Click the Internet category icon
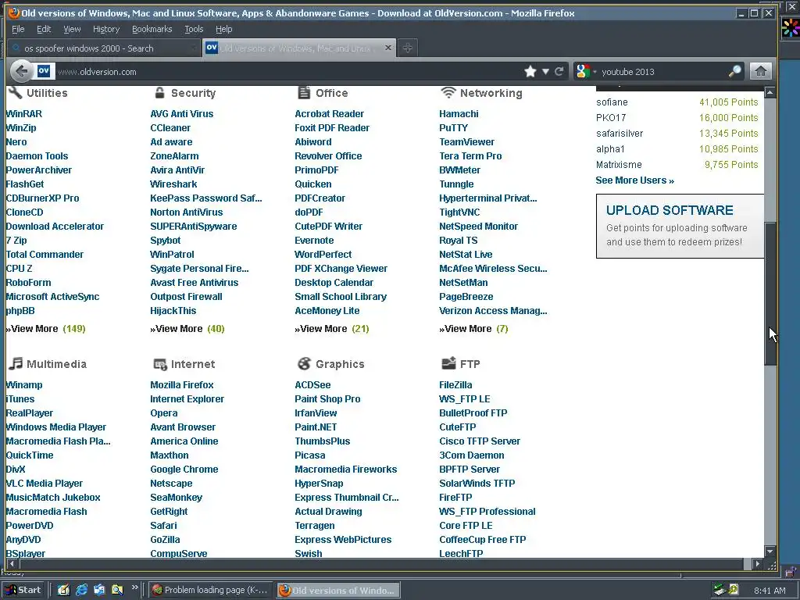 pos(160,364)
